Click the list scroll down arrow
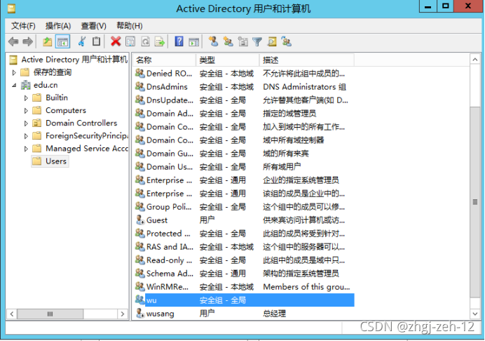This screenshot has width=485, height=341. [475, 314]
